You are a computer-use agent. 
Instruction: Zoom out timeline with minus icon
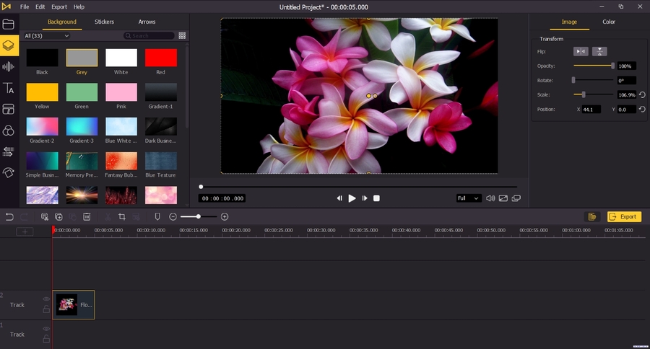pos(173,216)
